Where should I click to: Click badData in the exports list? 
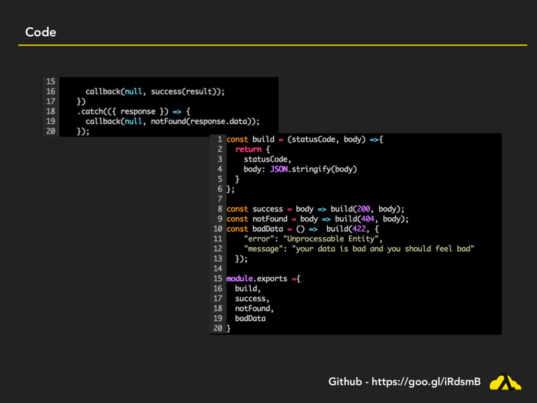point(250,319)
